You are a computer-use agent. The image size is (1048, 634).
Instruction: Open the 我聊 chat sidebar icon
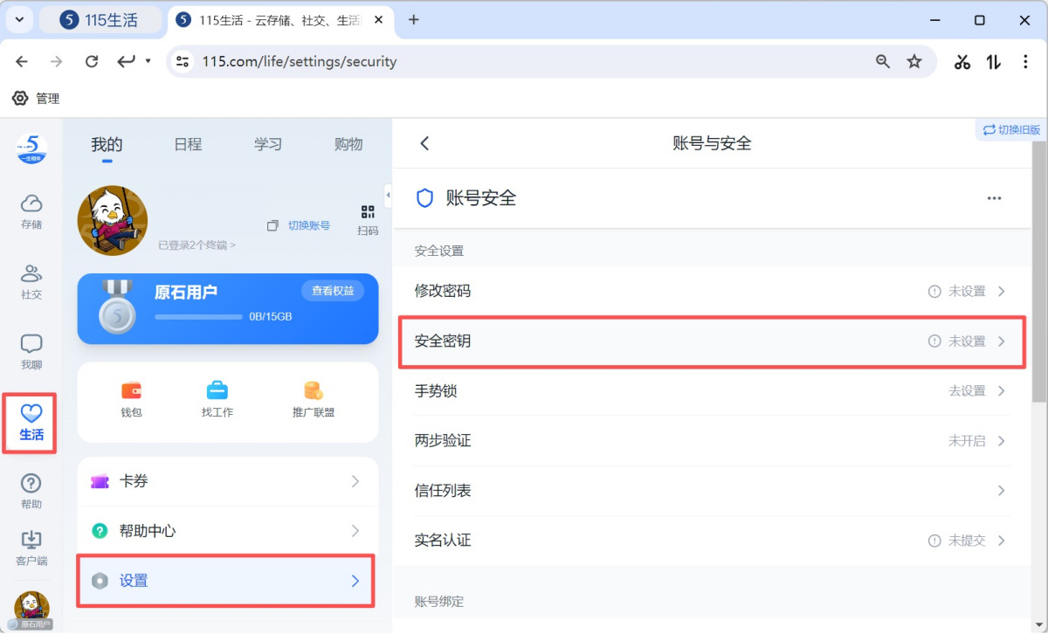(x=31, y=350)
